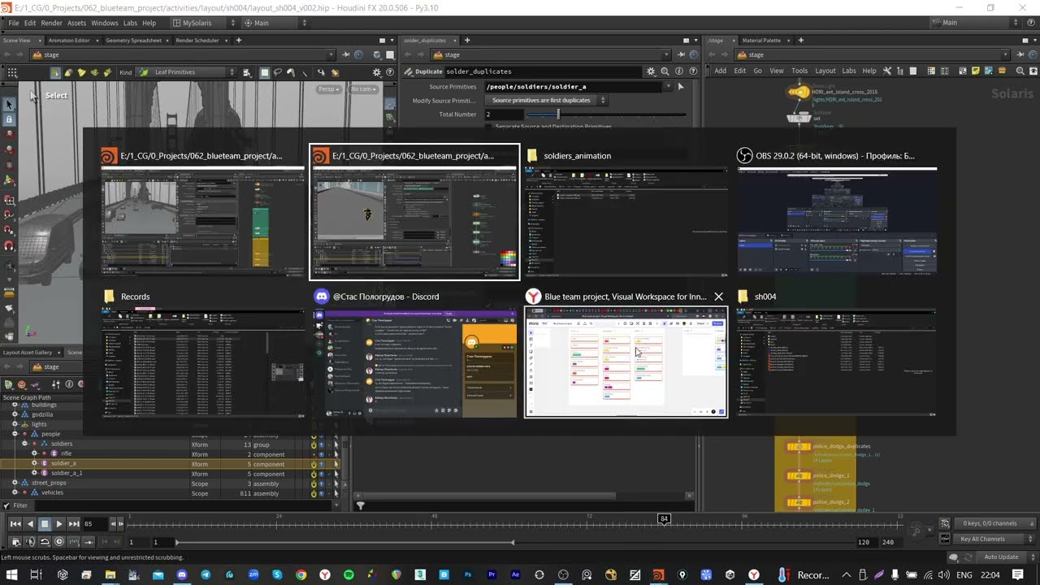This screenshot has height=585, width=1040.
Task: Select the OBS 29.0.2 window thumbnail
Action: (837, 223)
